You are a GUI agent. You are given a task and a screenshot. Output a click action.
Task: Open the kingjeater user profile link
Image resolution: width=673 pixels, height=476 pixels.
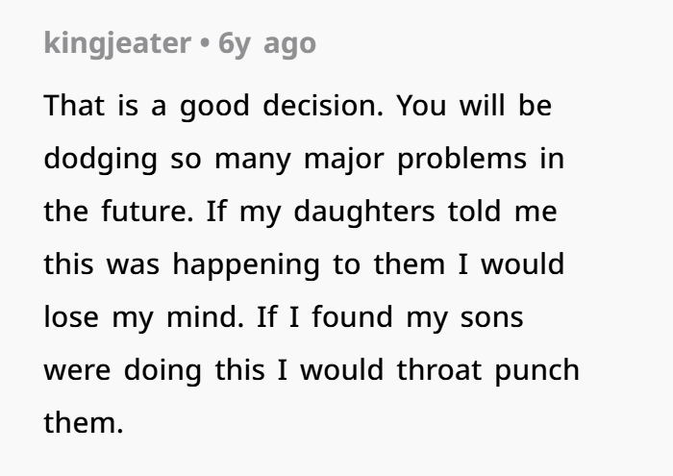pos(116,43)
